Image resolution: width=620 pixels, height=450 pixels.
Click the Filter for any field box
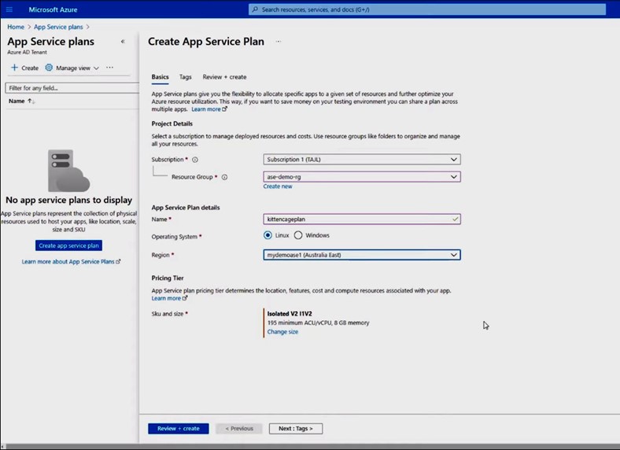click(x=72, y=88)
